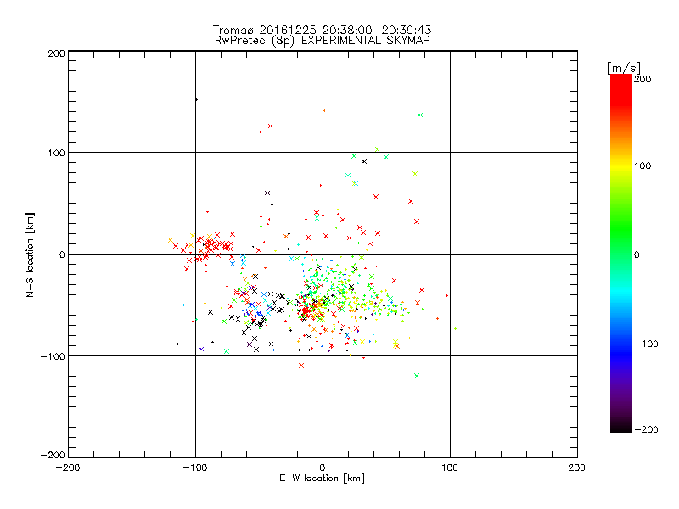The image size is (679, 509).
Task: Click the subtitle "RwPretec (8p) EXPERIMENTAL SKYMAP"
Action: pyautogui.click(x=323, y=41)
